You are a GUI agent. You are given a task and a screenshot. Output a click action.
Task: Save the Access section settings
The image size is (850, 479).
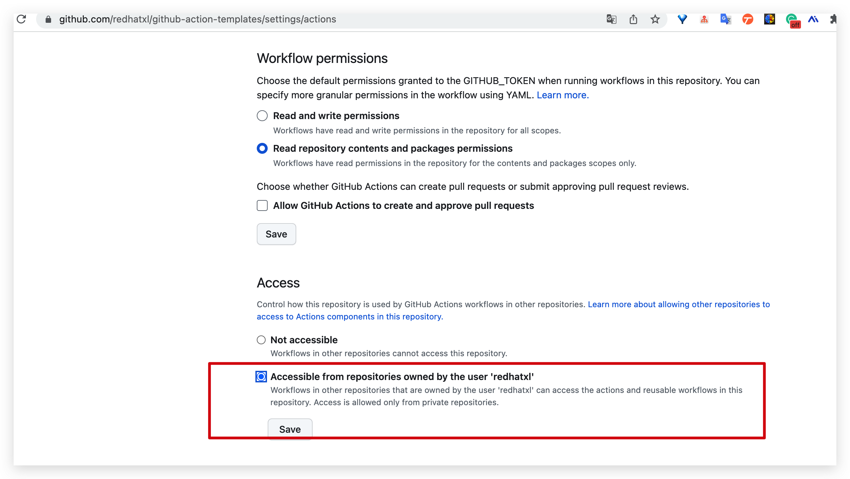[290, 429]
